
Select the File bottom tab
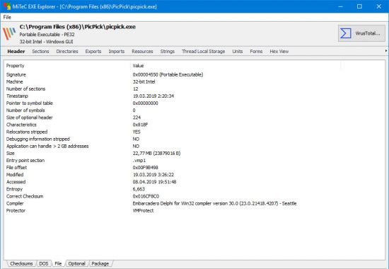coord(58,263)
